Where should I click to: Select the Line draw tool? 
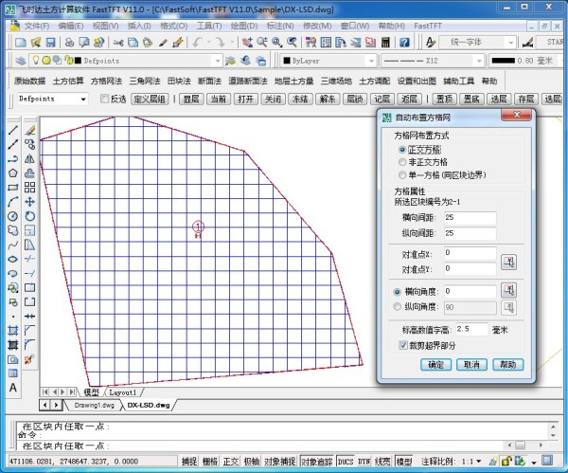pos(12,130)
